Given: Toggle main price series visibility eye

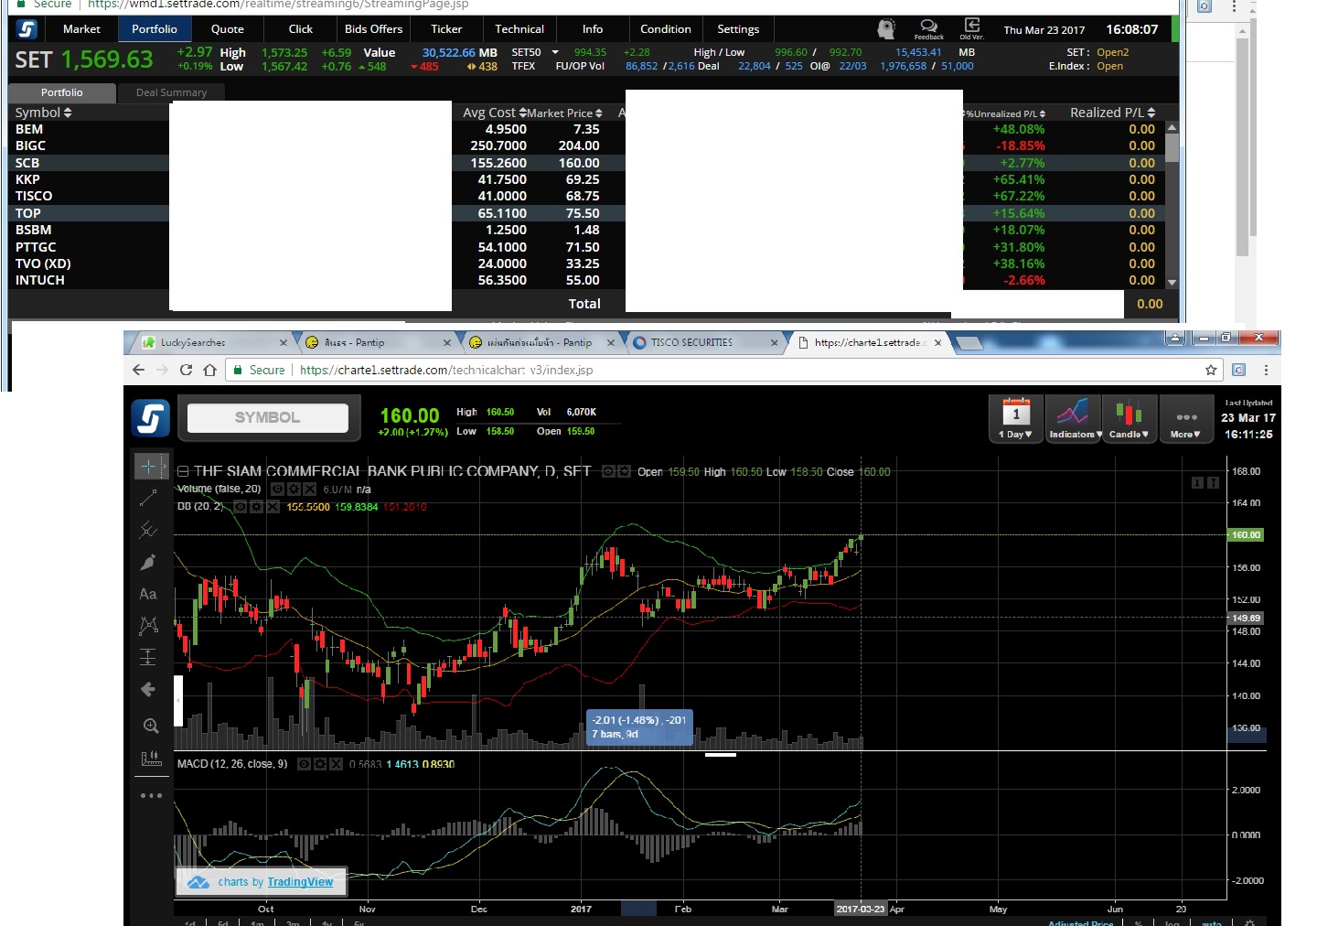Looking at the screenshot, I should (x=609, y=471).
